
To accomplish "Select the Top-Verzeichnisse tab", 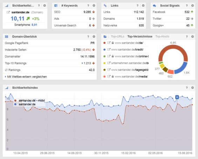I will coord(140,37).
